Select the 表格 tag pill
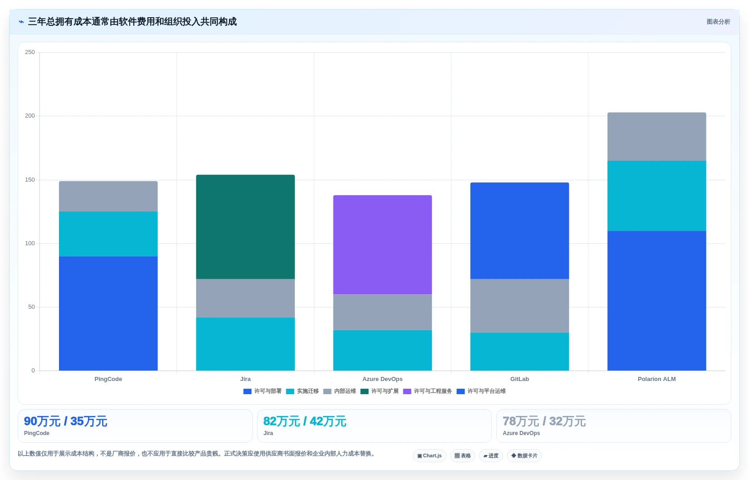The image size is (749, 480). [x=463, y=456]
